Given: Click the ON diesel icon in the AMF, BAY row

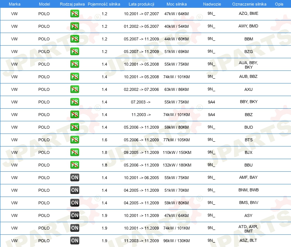Looking at the screenshot, I should coord(74,177).
